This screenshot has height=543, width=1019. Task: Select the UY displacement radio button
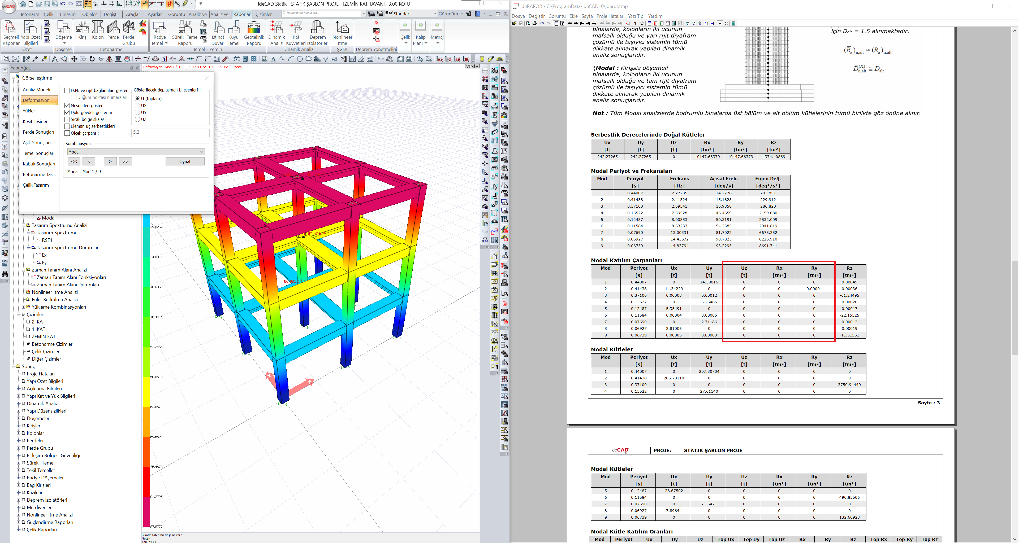click(138, 113)
